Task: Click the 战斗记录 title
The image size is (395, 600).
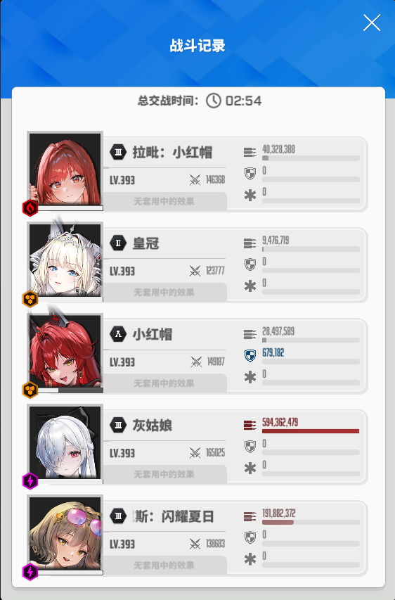Action: 197,46
